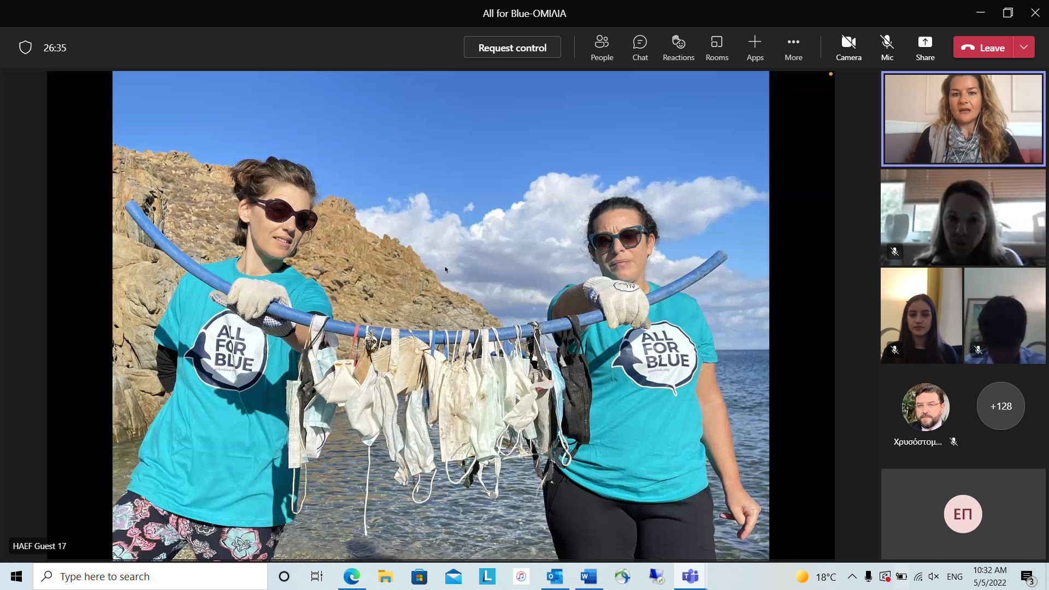Open Cortana from the taskbar

coord(284,576)
